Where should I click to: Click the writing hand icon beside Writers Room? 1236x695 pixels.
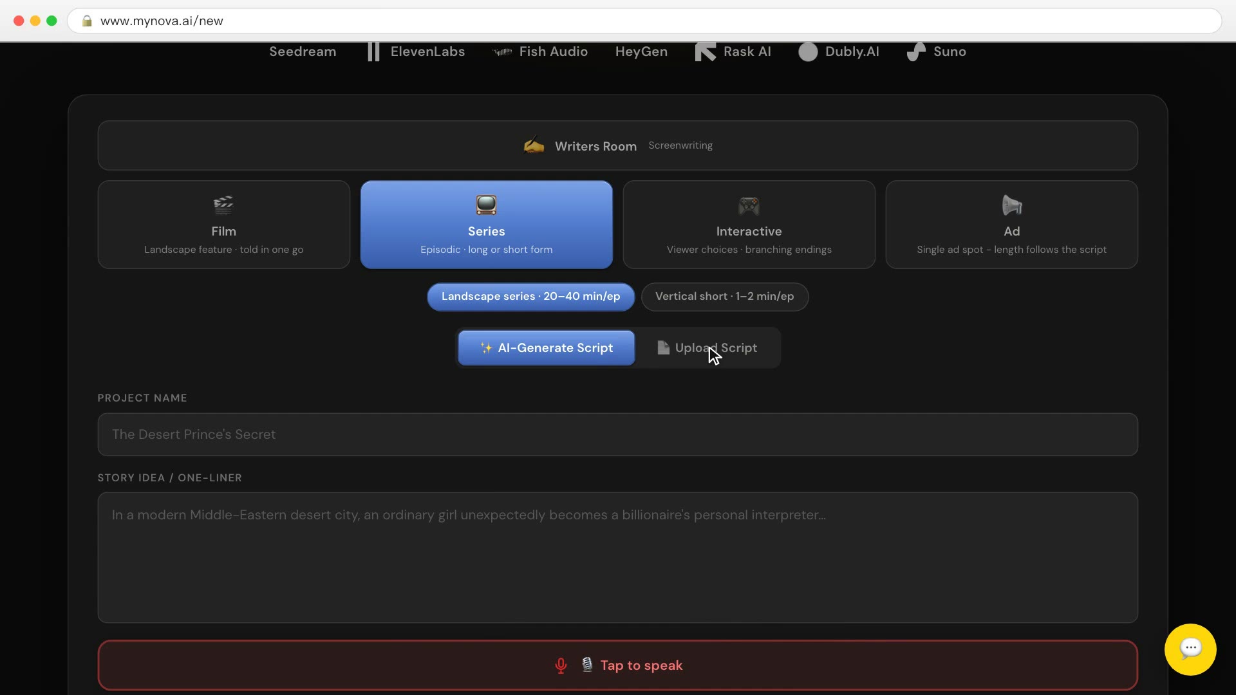point(534,145)
